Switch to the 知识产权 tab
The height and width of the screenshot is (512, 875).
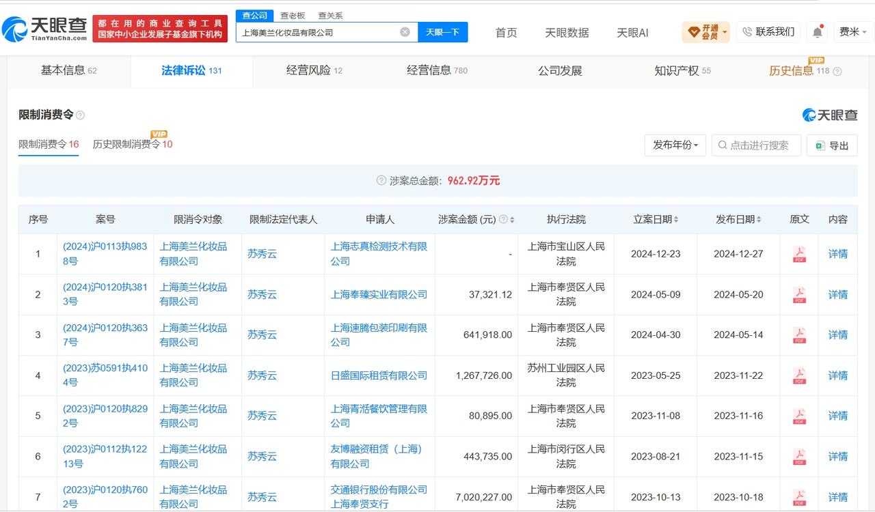(683, 70)
